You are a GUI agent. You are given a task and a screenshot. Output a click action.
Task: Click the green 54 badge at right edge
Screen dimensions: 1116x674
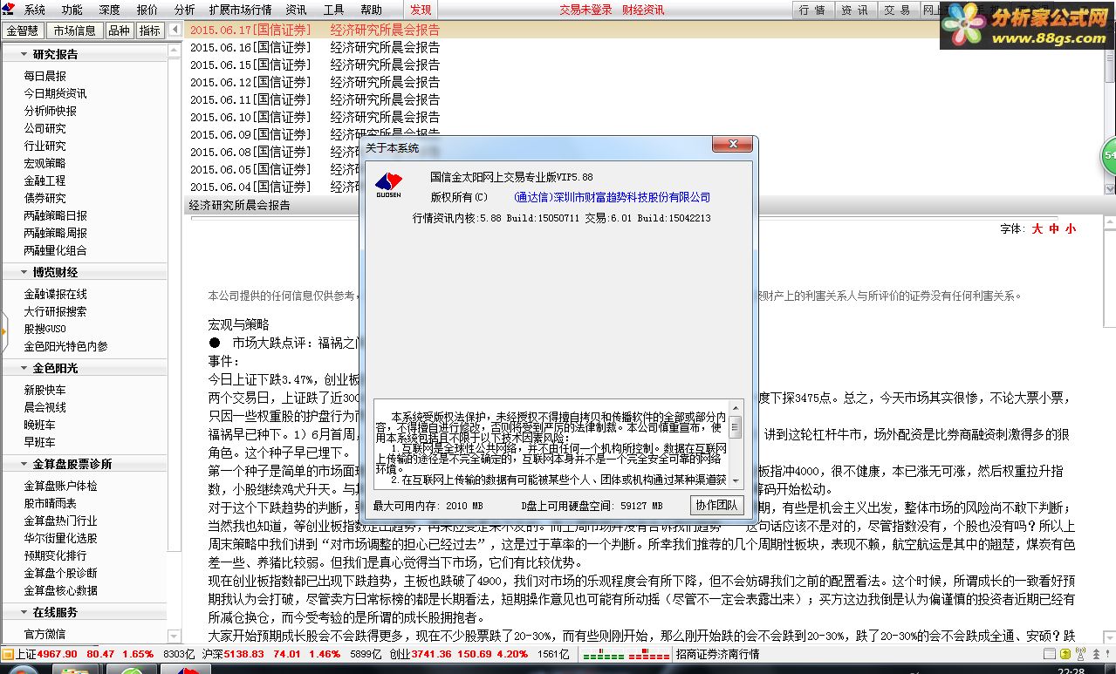[x=1109, y=155]
